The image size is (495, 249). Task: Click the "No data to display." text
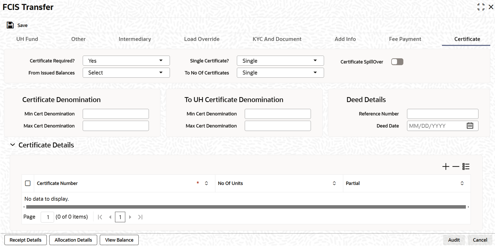(46, 199)
